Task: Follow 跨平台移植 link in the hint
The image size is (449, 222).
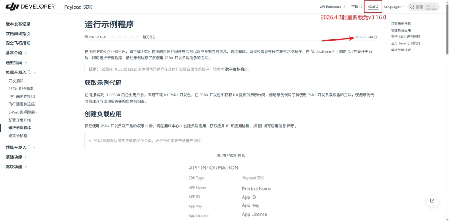Action: 234,69
